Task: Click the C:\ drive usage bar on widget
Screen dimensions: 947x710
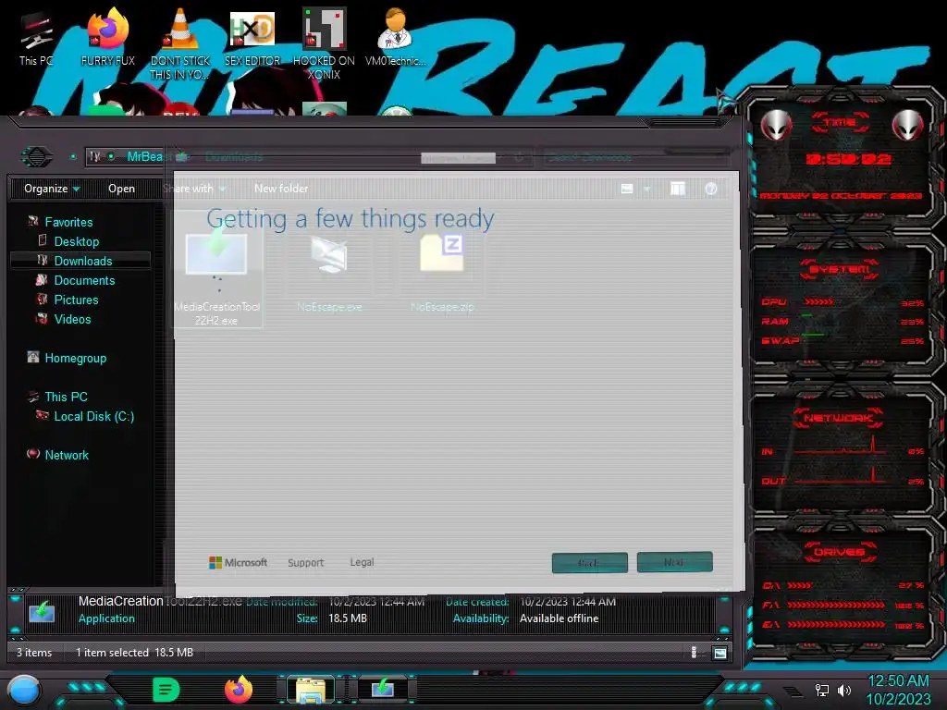Action: coord(800,585)
